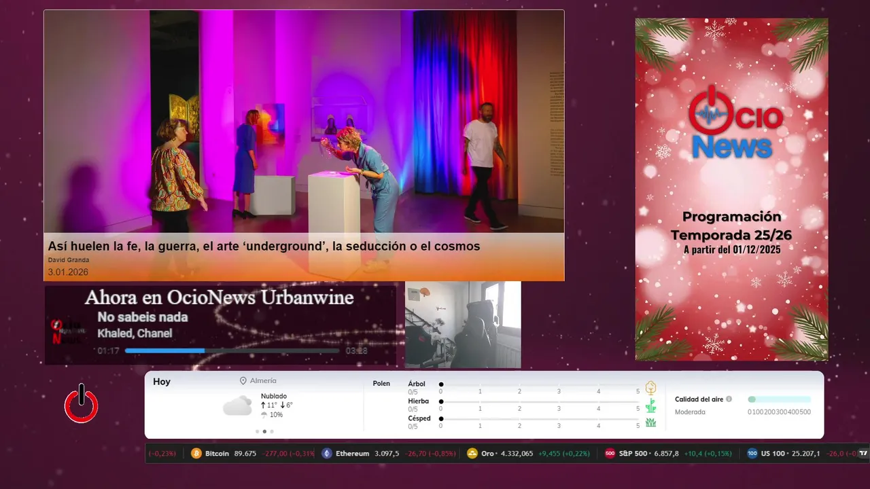Click the Bitcoin price 89.675

click(245, 454)
